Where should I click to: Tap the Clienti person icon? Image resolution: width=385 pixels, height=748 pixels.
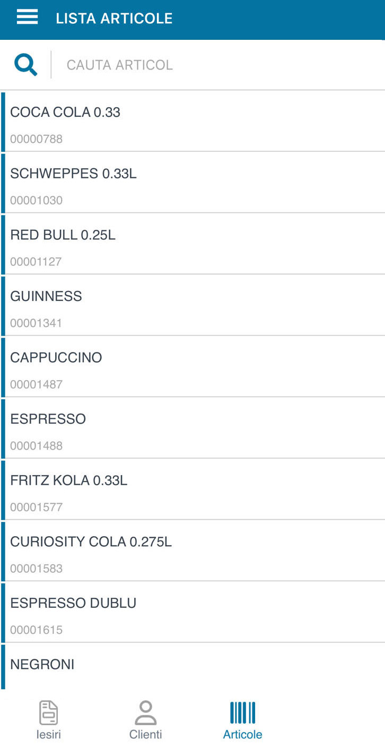[x=145, y=712]
